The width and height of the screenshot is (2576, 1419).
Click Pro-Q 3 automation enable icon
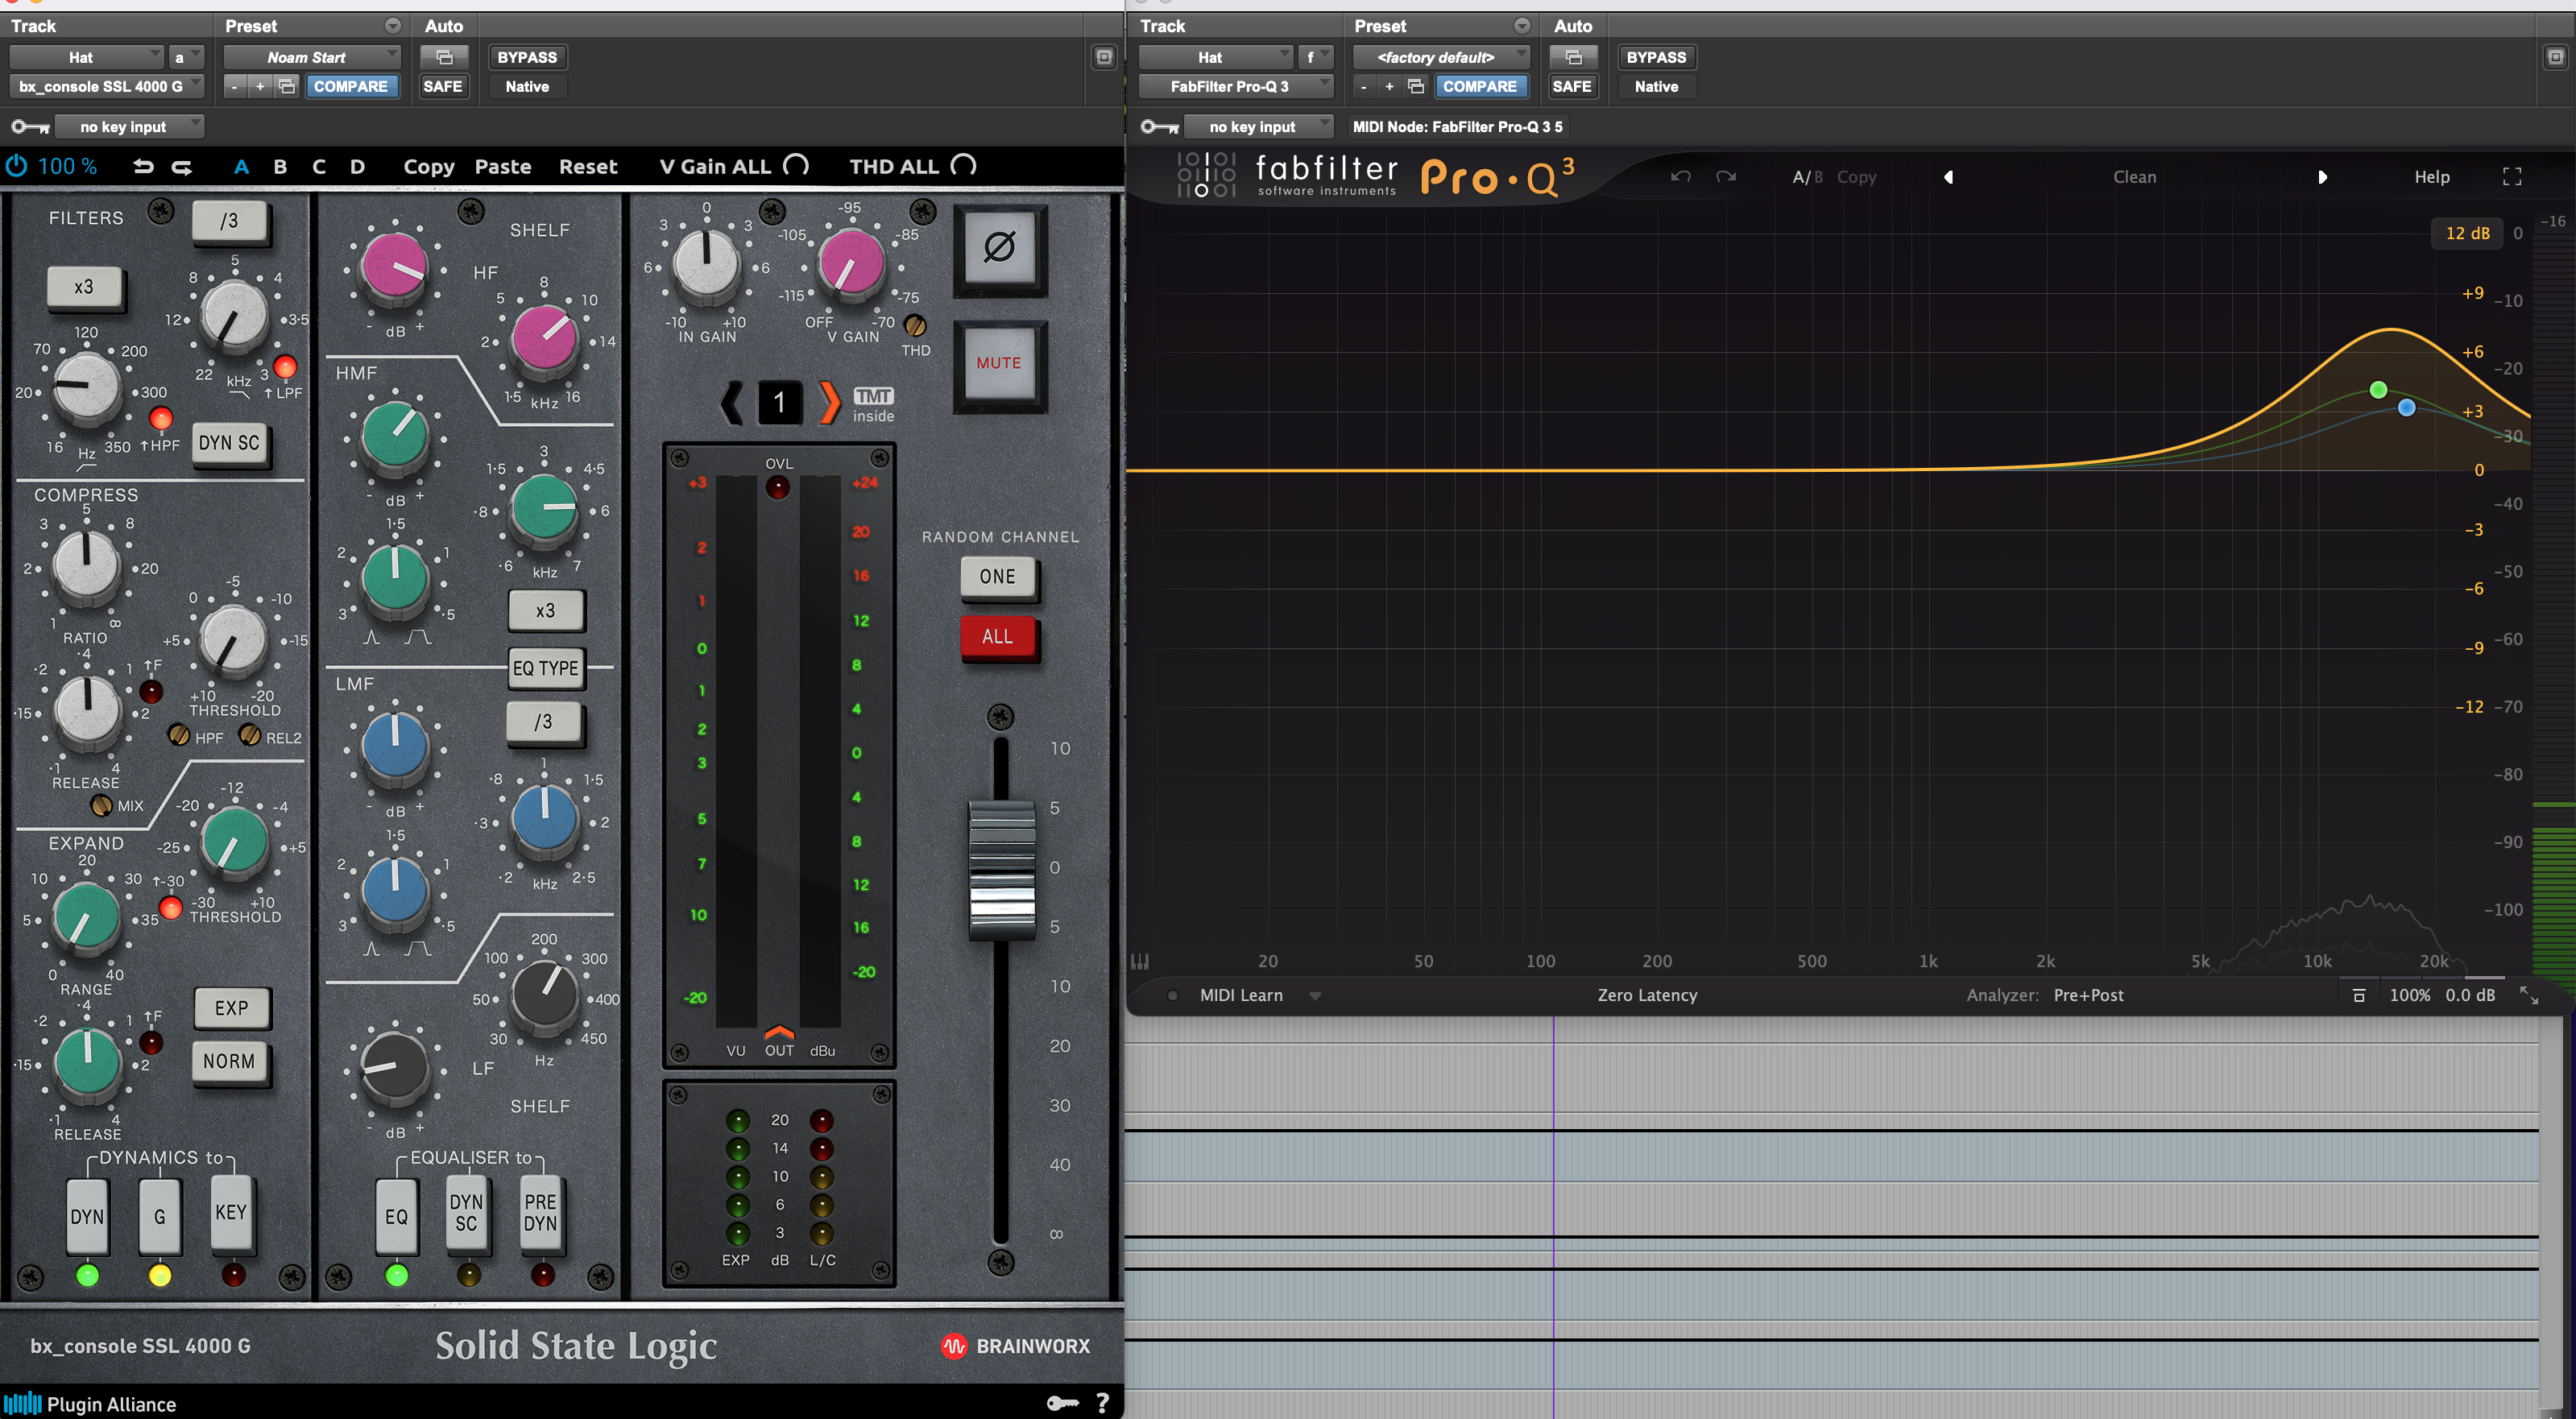tap(1573, 57)
